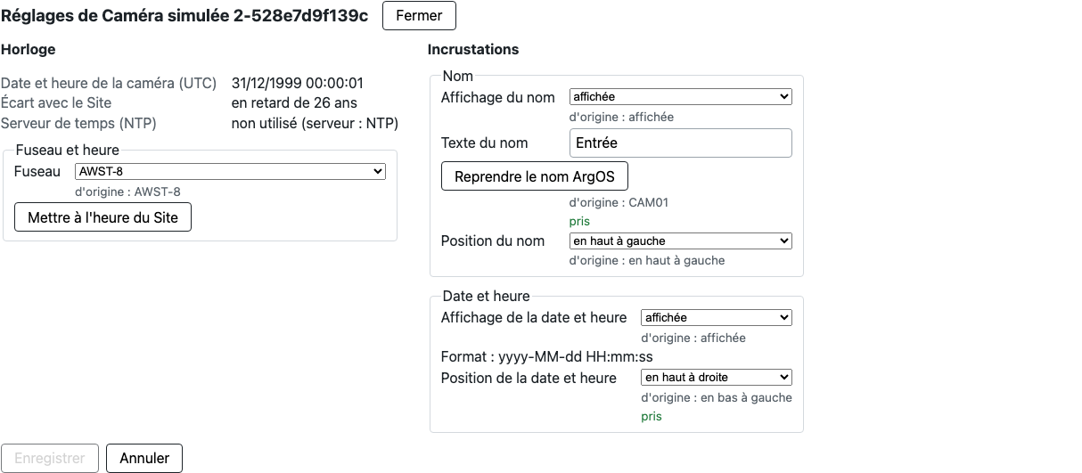Click the Horloge section heading
Screen dimensions: 1082x473
[29, 49]
